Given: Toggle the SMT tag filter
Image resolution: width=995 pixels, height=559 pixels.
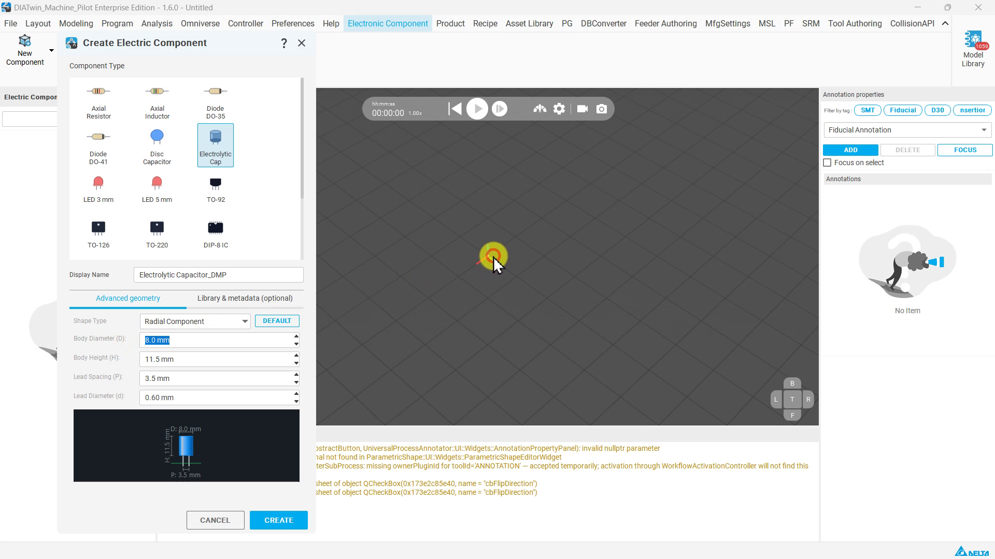Looking at the screenshot, I should pyautogui.click(x=868, y=110).
